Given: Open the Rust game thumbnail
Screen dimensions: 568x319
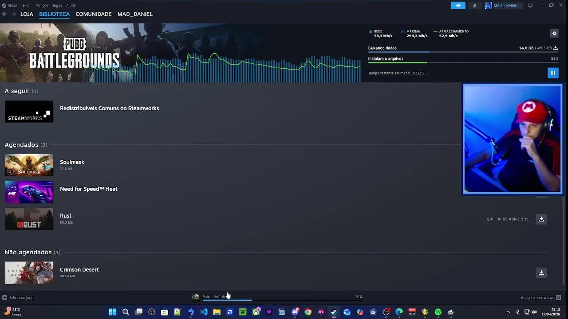Looking at the screenshot, I should point(29,219).
